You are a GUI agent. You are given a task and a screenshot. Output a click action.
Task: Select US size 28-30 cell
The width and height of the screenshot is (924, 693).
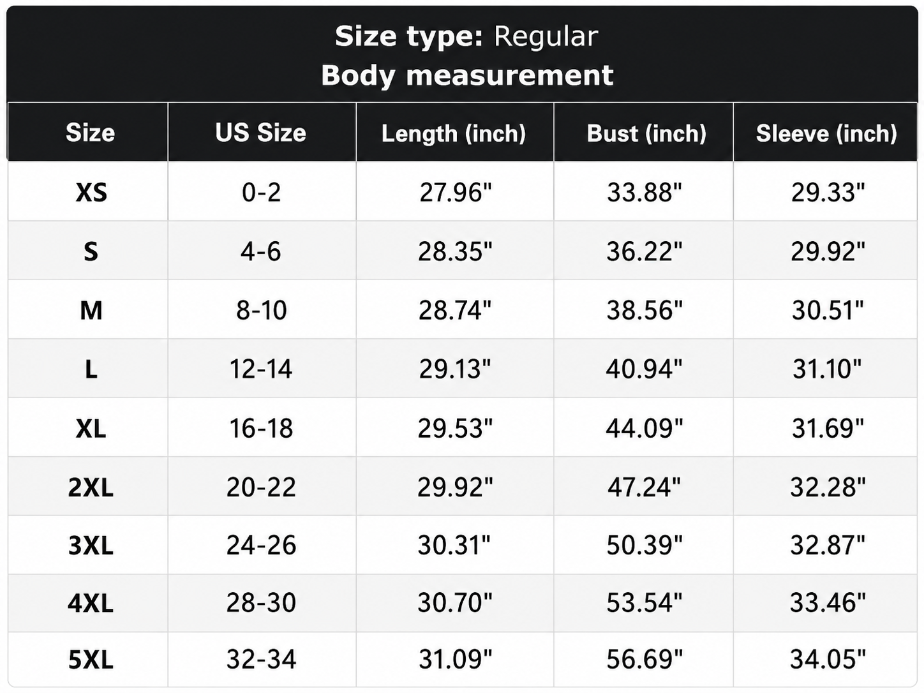click(262, 602)
